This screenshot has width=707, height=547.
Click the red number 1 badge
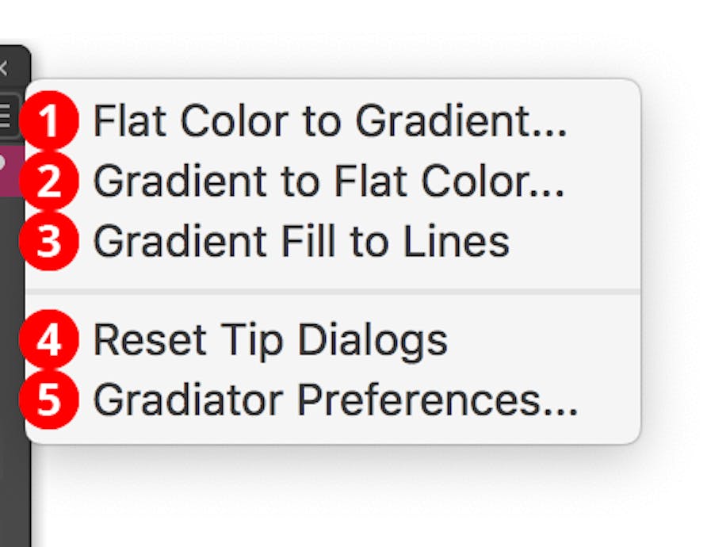50,122
